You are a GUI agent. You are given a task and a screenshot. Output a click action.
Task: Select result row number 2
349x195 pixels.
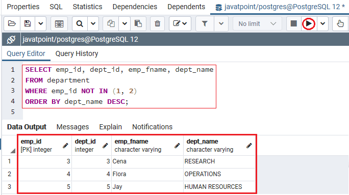(10, 174)
